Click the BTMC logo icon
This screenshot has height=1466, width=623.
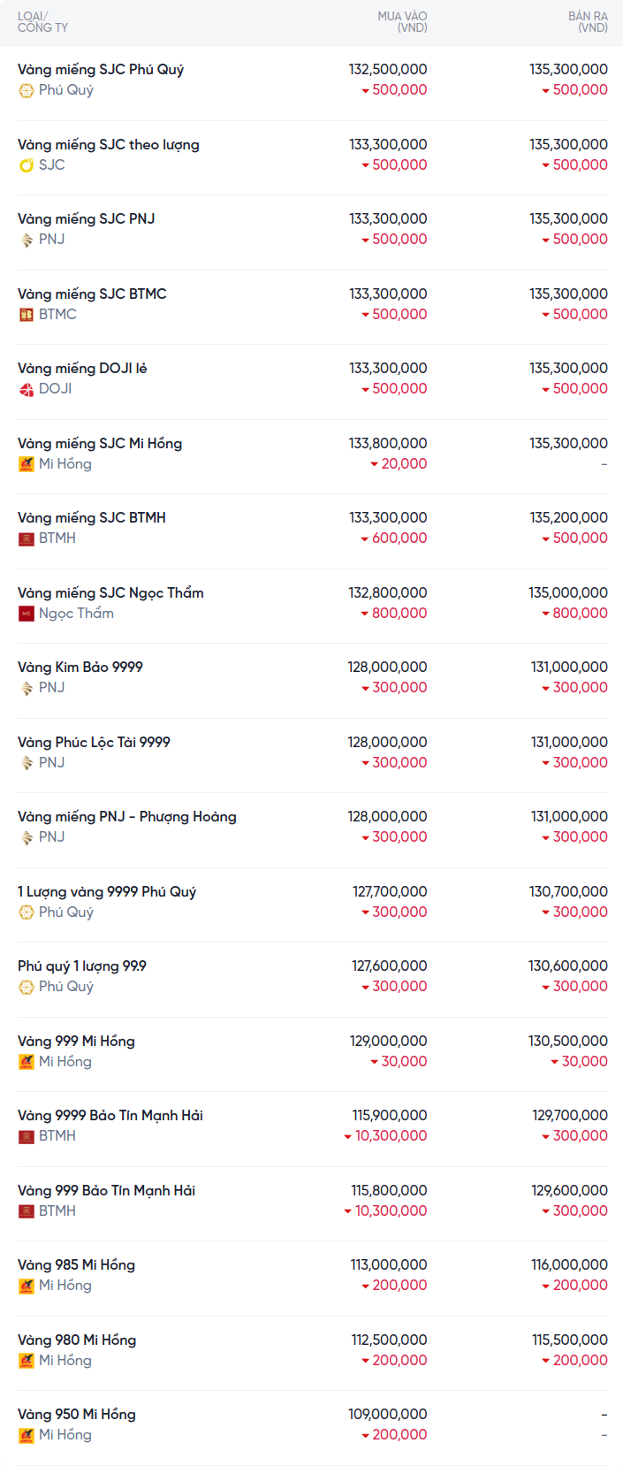(27, 315)
